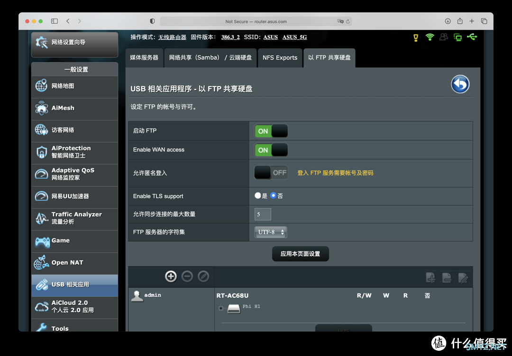This screenshot has height=356, width=512.
Task: Toggle the 启动 FTP switch
Action: tap(271, 131)
